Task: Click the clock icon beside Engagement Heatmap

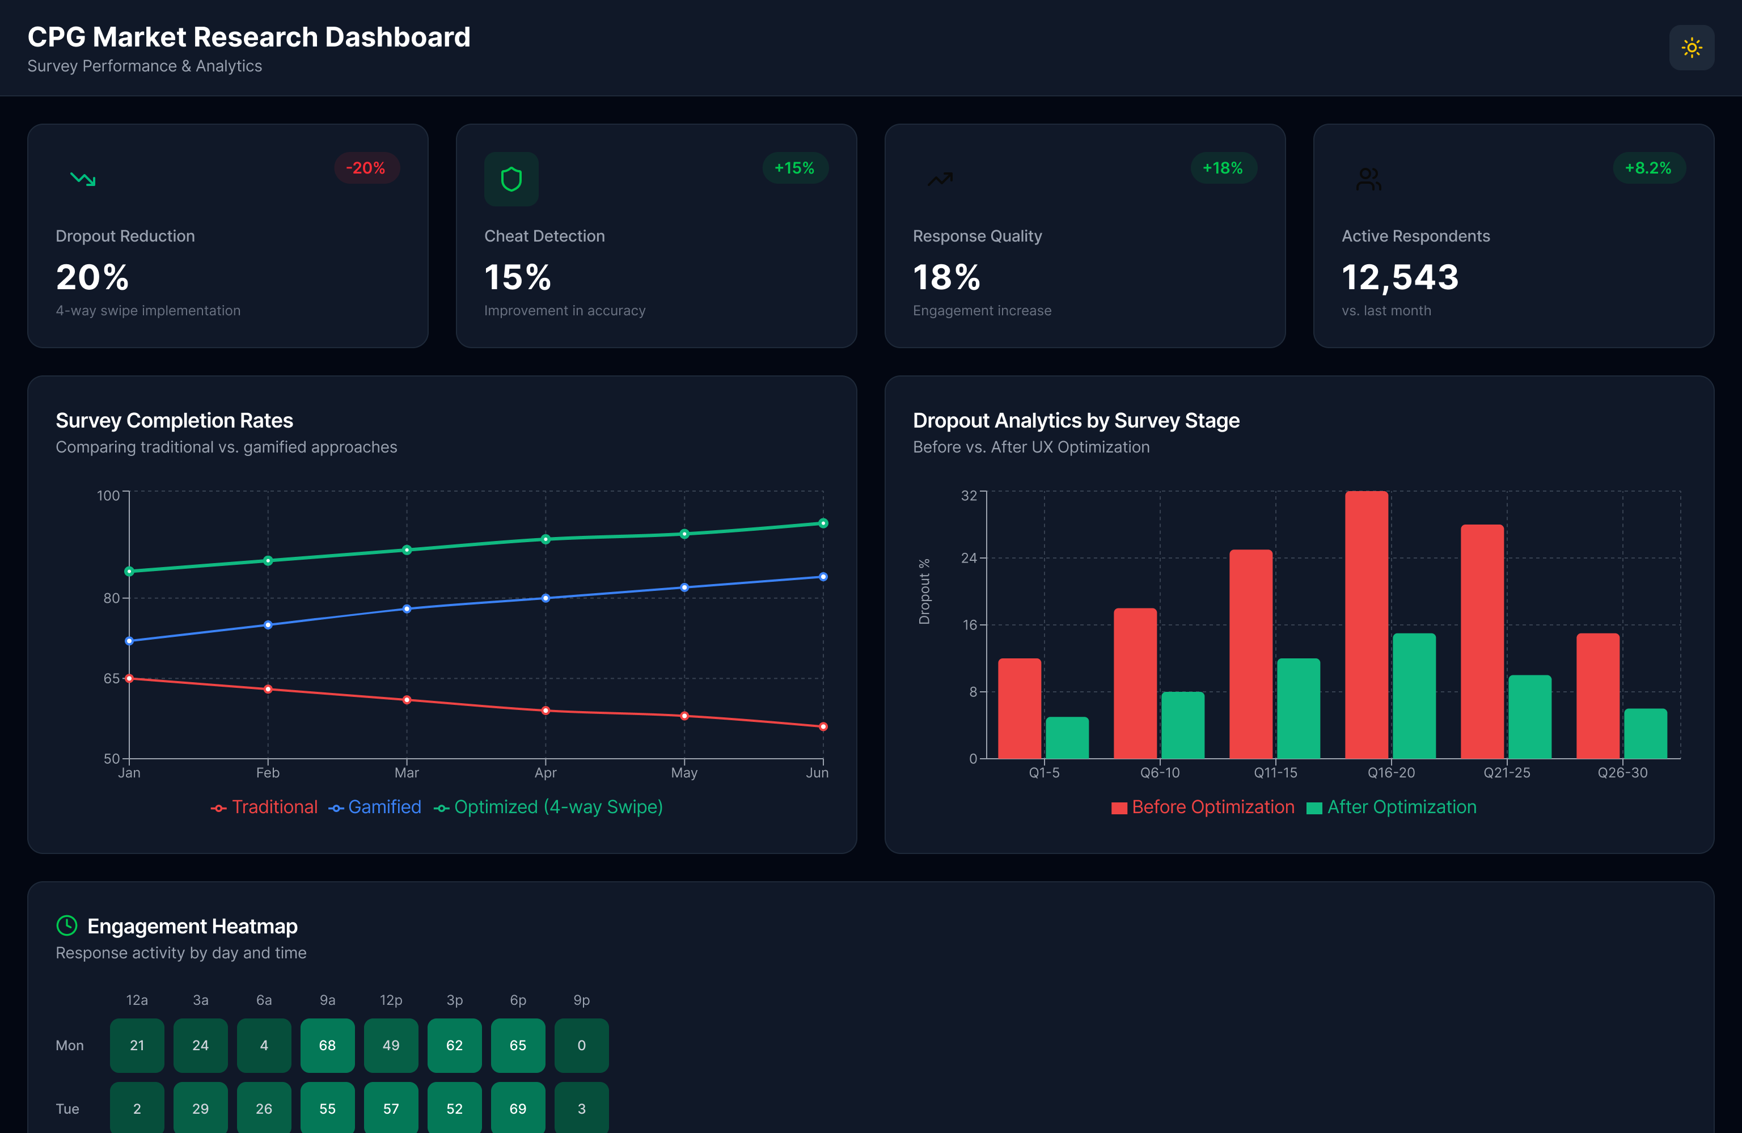Action: click(66, 925)
